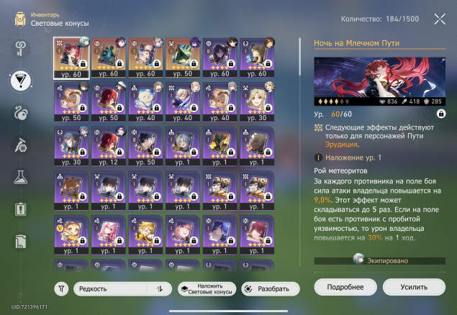Click the inventory grid vertical scrollbar
This screenshot has width=457, height=315.
(x=300, y=57)
